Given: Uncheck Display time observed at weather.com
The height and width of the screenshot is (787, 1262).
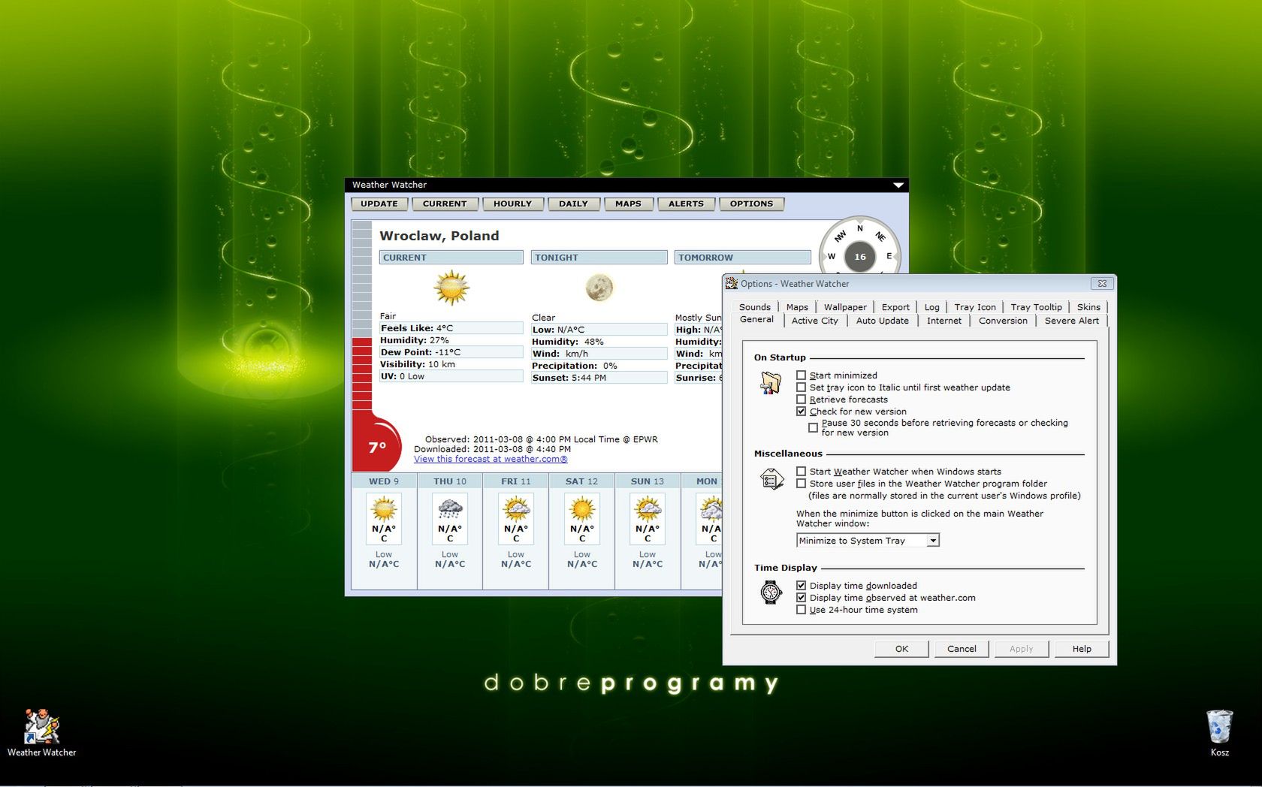Looking at the screenshot, I should coord(801,598).
